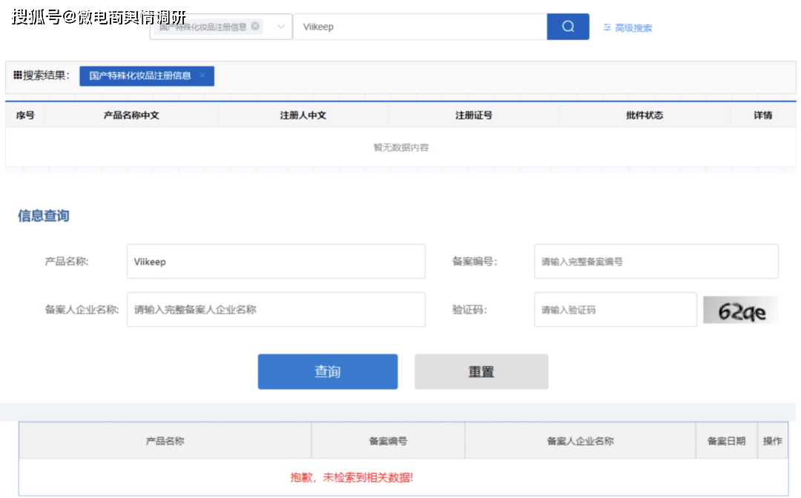Screen dimensions: 801x498
Task: Click the 注册证号 column header
Action: point(473,116)
